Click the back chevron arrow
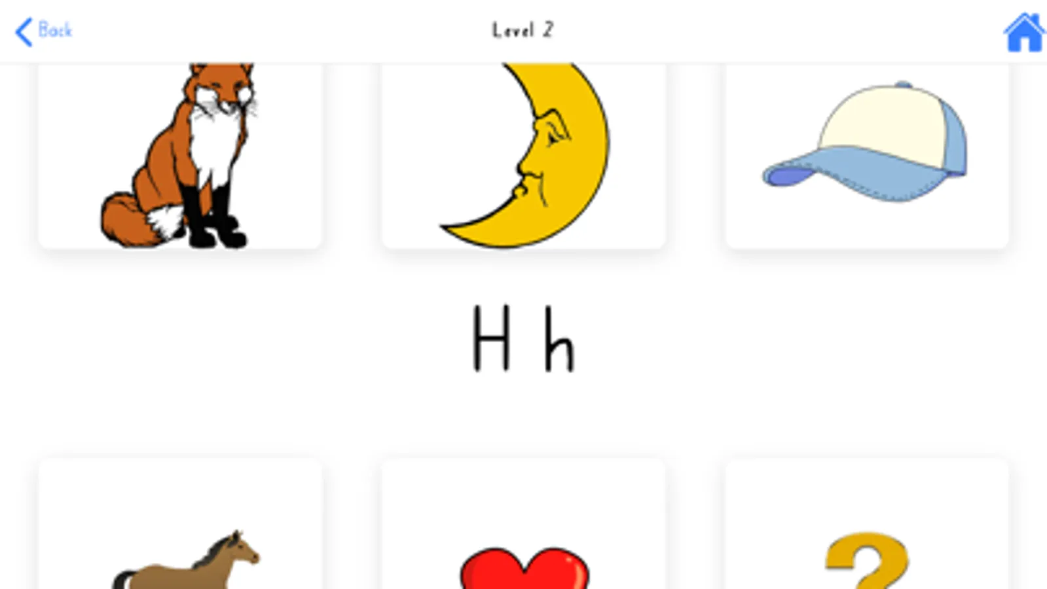The height and width of the screenshot is (589, 1047). coord(24,31)
